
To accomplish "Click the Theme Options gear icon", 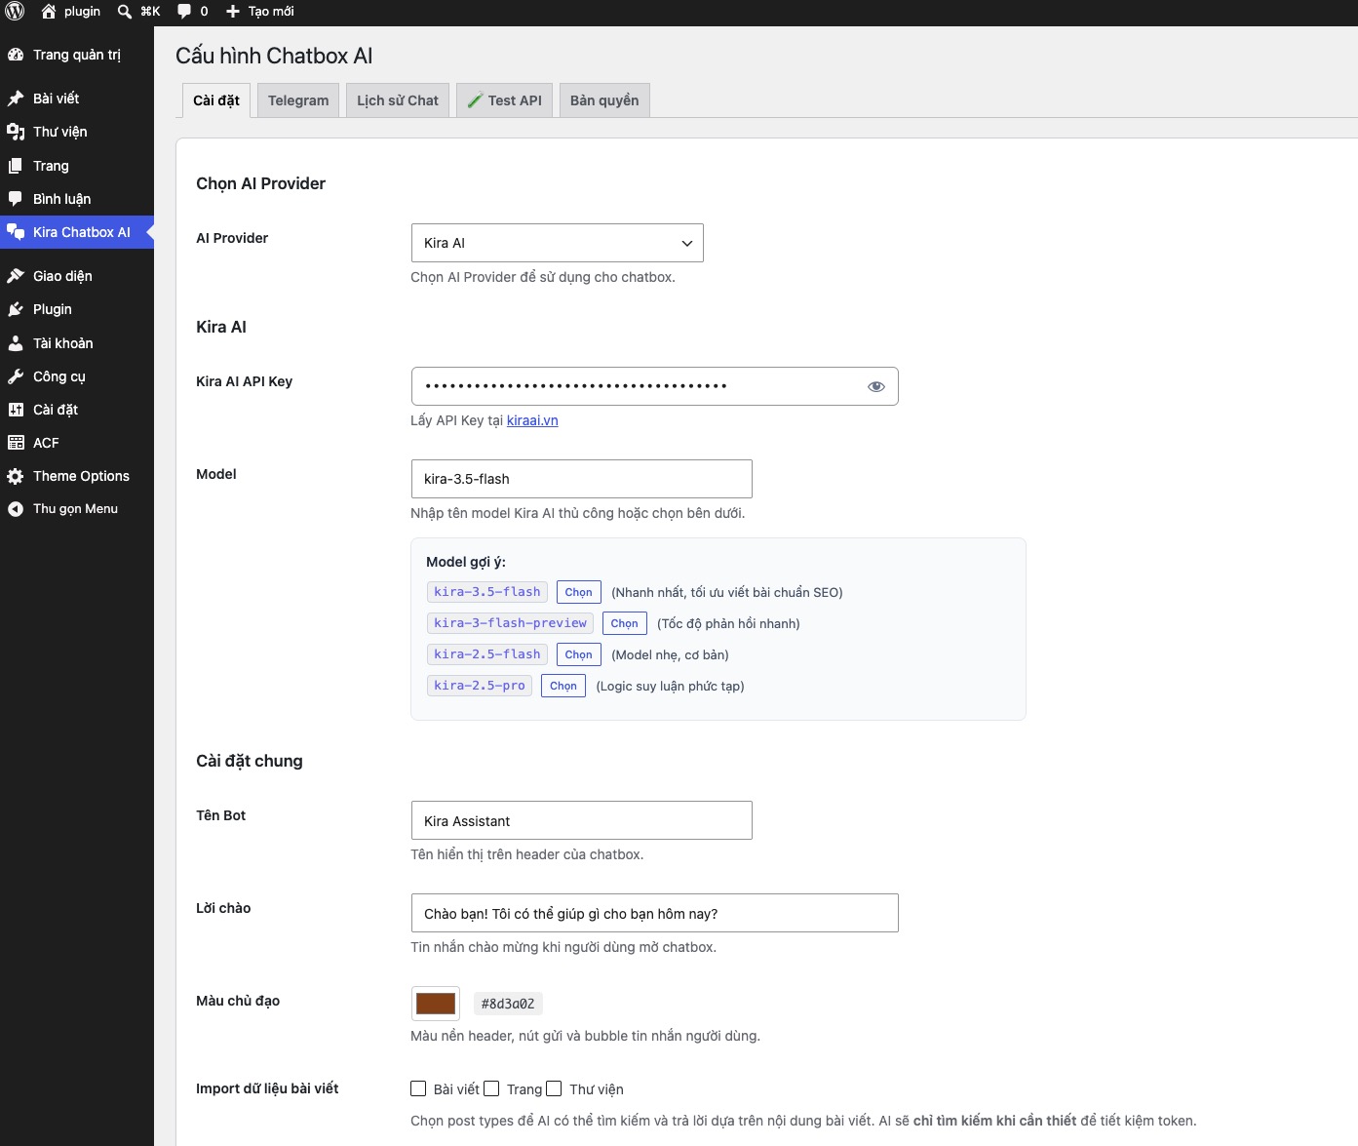I will click(16, 476).
